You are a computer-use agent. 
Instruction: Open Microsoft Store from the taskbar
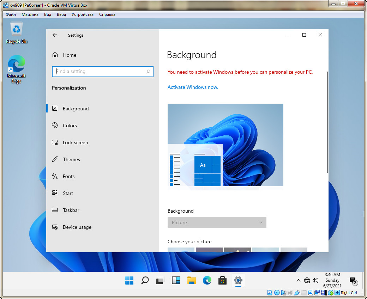point(222,280)
